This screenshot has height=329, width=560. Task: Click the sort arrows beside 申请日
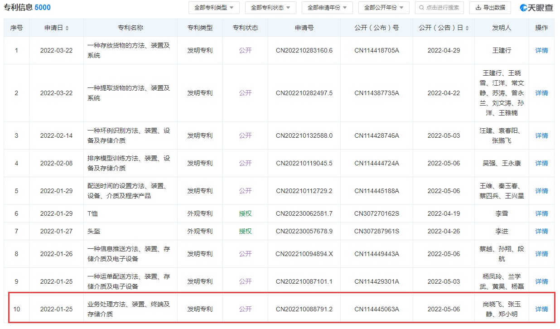click(67, 28)
